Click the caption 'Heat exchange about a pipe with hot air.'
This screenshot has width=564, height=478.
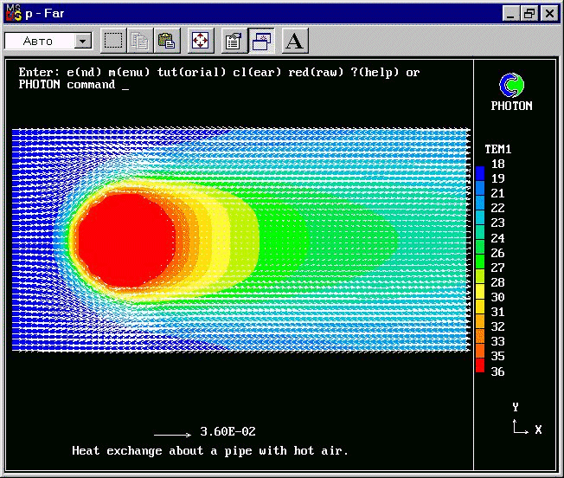(x=210, y=450)
